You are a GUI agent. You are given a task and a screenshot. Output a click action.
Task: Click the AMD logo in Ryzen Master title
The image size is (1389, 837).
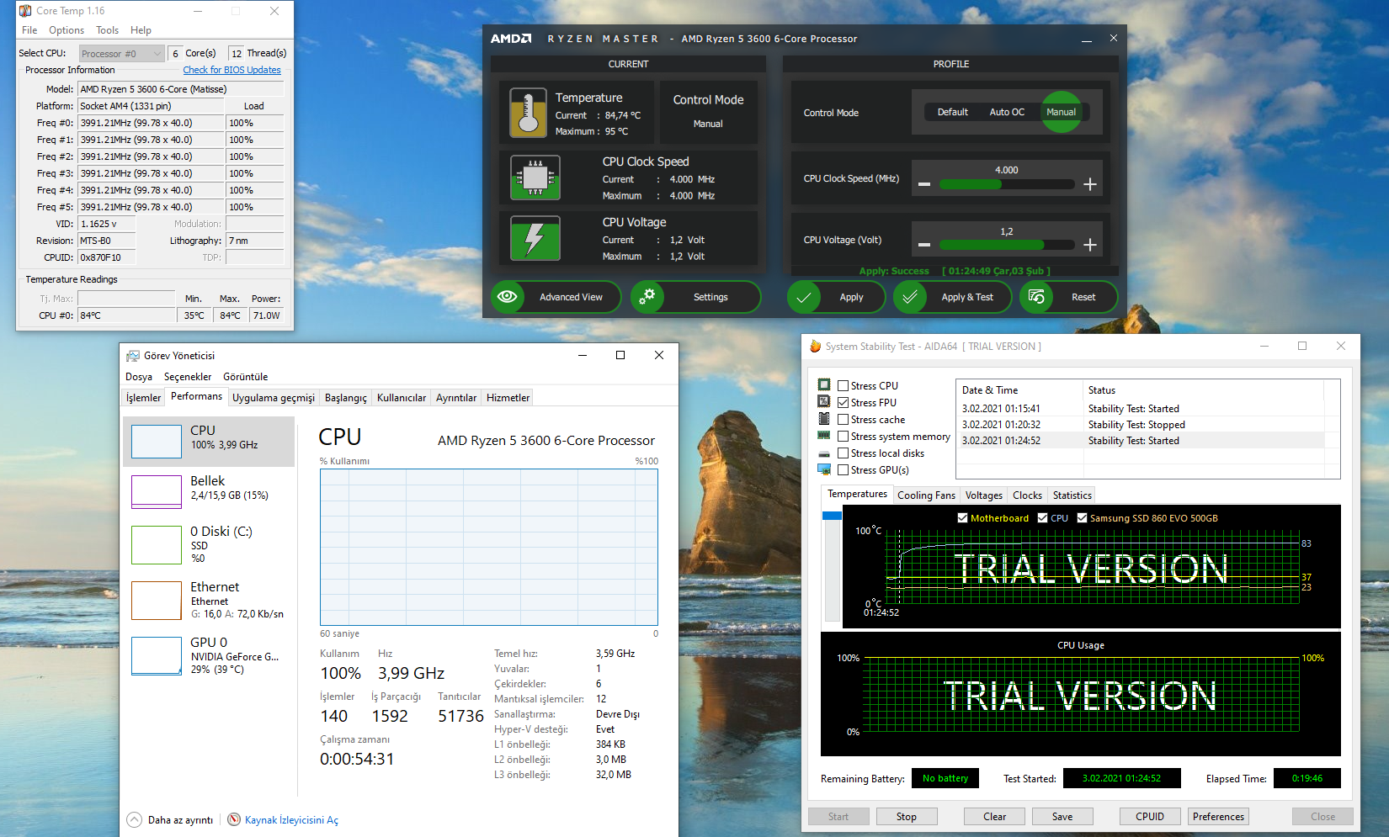[x=511, y=39]
